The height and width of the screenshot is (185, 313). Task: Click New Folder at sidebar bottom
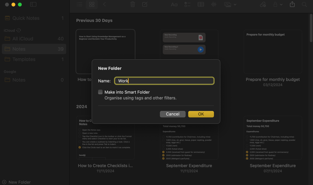click(x=16, y=182)
